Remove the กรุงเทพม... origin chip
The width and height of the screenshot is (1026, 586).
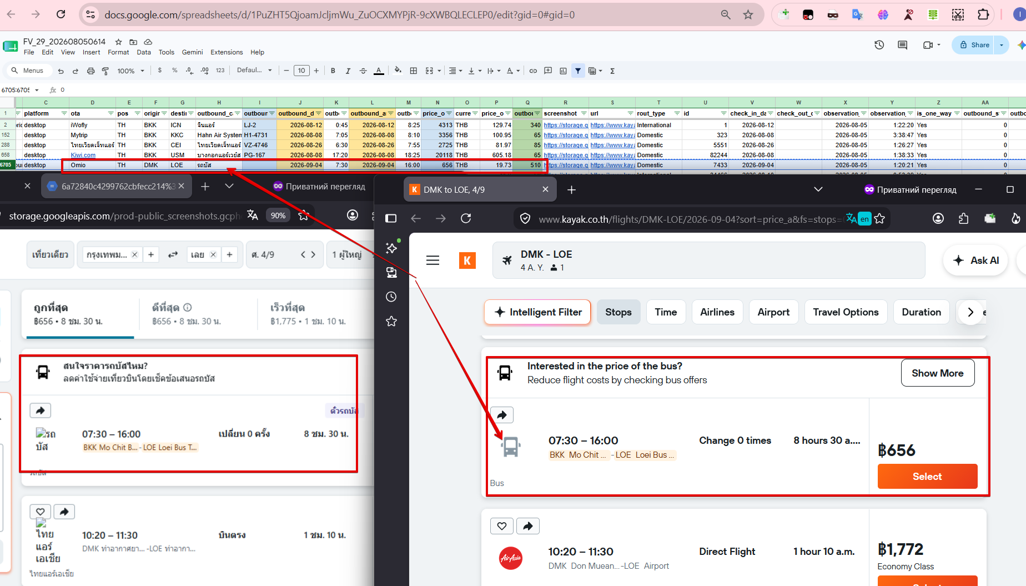tap(134, 254)
